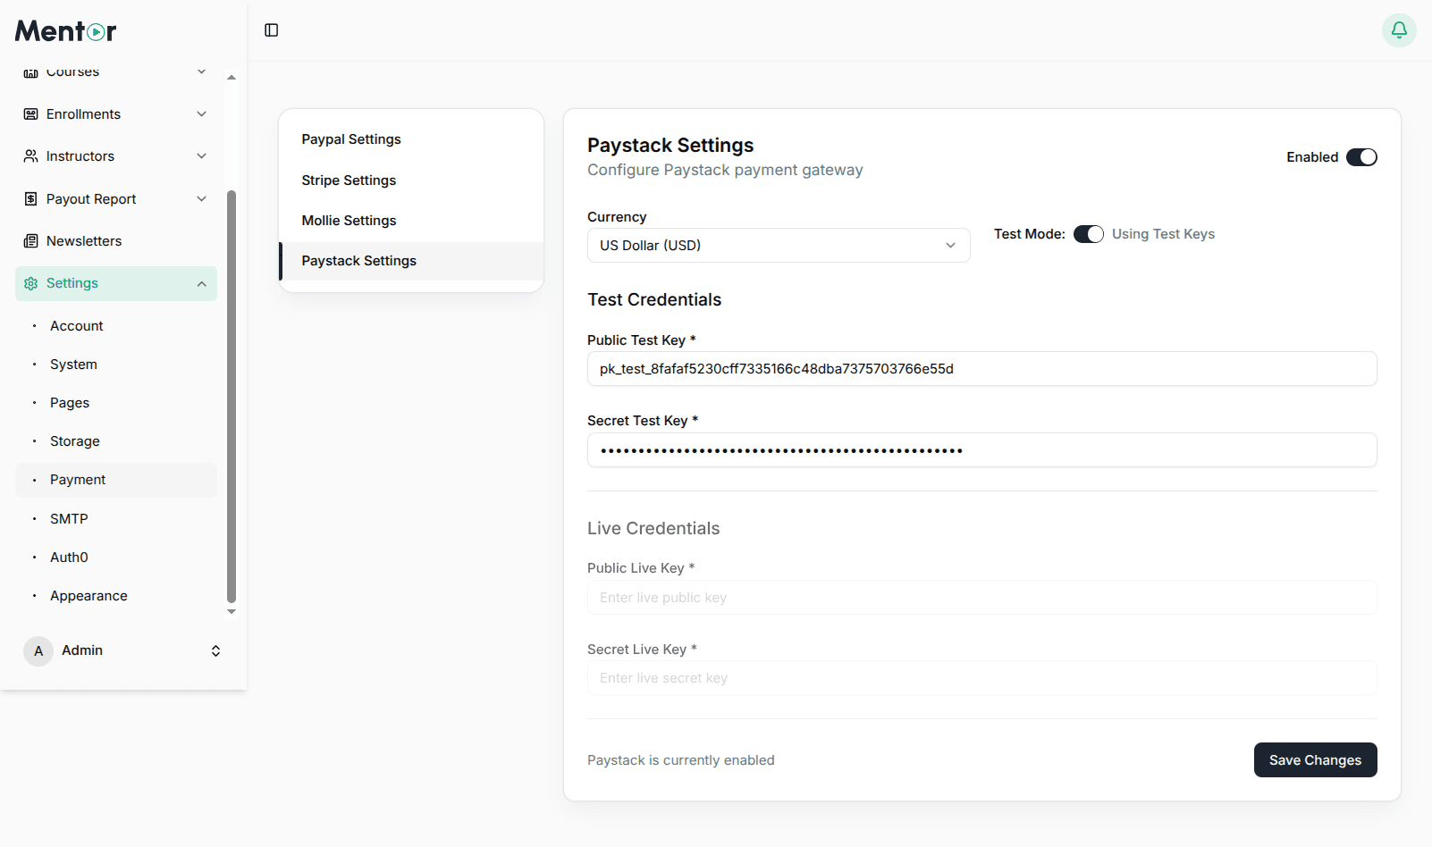The image size is (1432, 847).
Task: Turn off Test Mode
Action: (x=1088, y=233)
